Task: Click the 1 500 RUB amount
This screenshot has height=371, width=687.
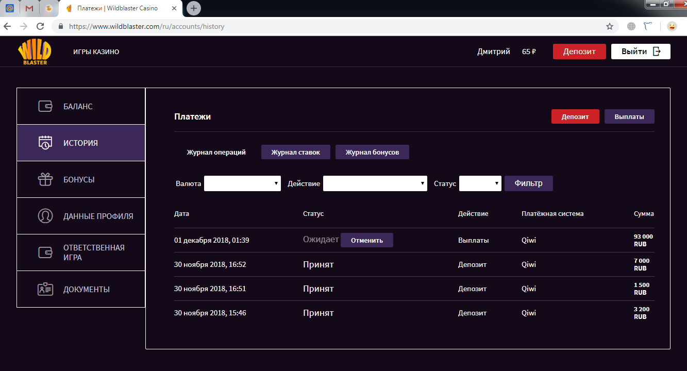Action: pyautogui.click(x=642, y=289)
